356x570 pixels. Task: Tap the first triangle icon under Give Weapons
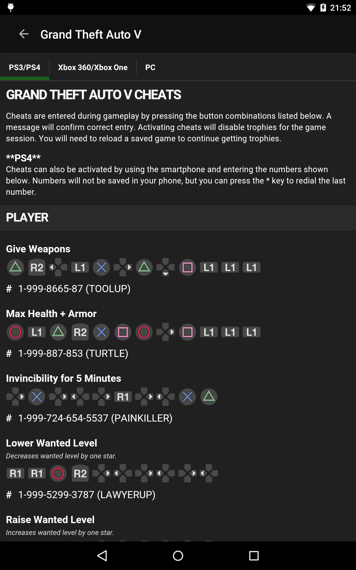15,267
